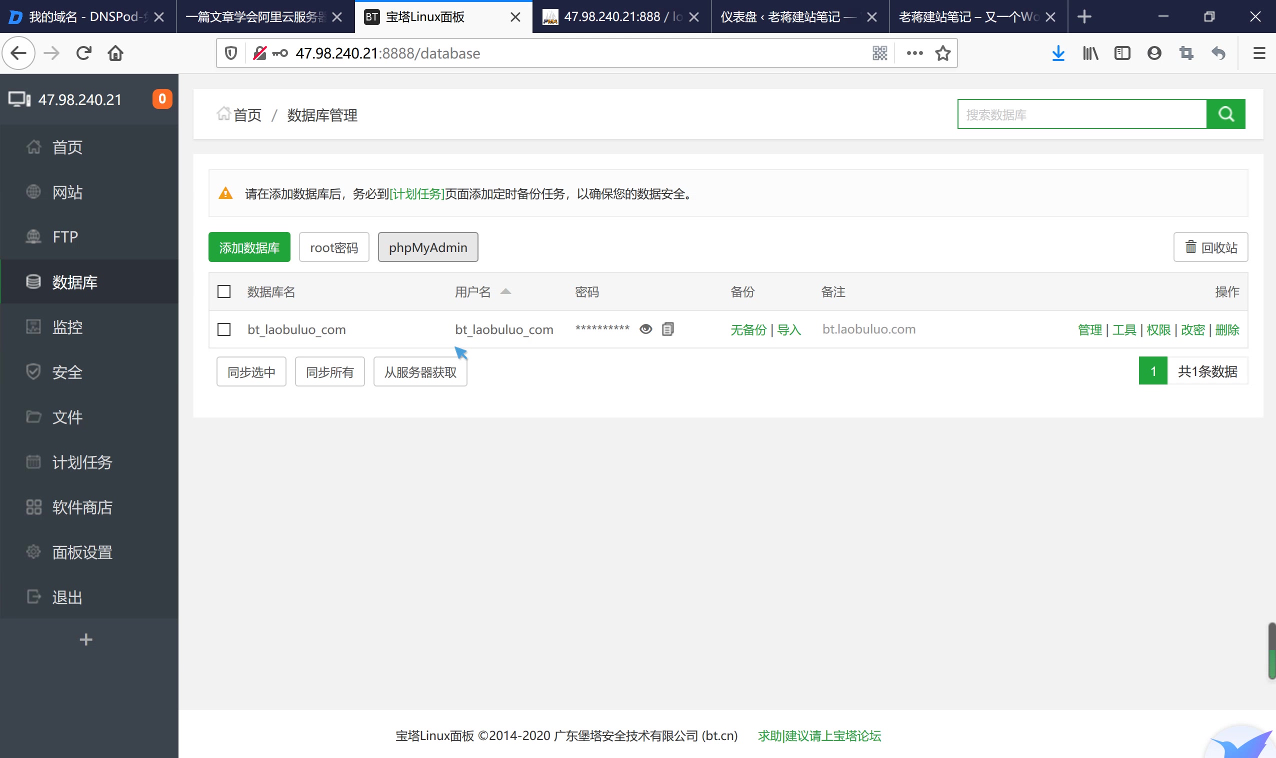
Task: Open a new browser tab
Action: pos(1084,17)
